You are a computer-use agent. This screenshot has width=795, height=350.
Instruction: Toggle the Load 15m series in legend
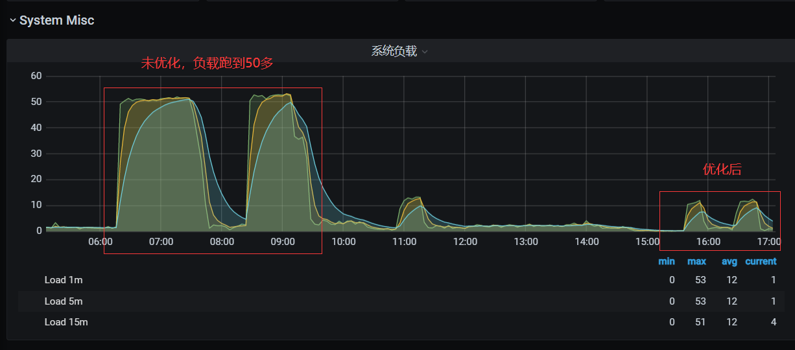click(x=65, y=322)
